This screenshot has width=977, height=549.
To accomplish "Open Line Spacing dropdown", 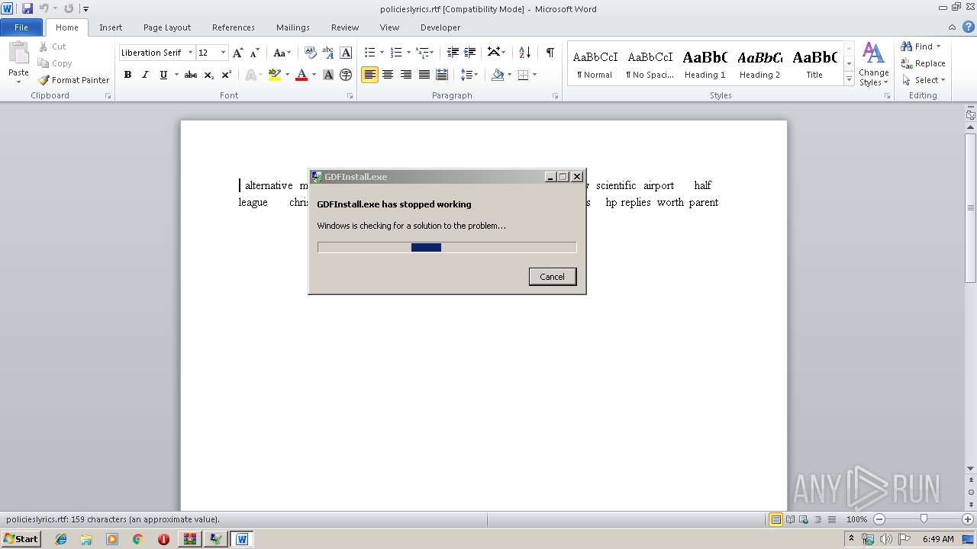I will [x=469, y=75].
